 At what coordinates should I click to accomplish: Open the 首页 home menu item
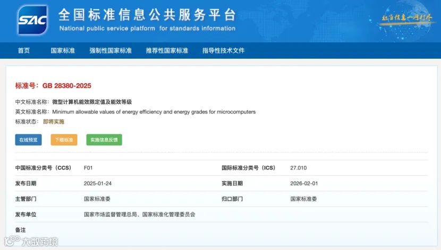coord(23,50)
